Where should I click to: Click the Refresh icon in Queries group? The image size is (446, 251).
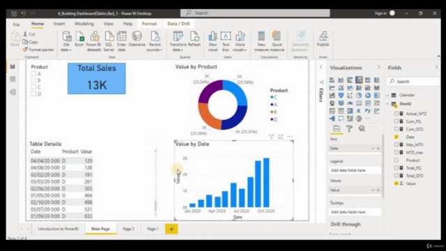[x=194, y=37]
